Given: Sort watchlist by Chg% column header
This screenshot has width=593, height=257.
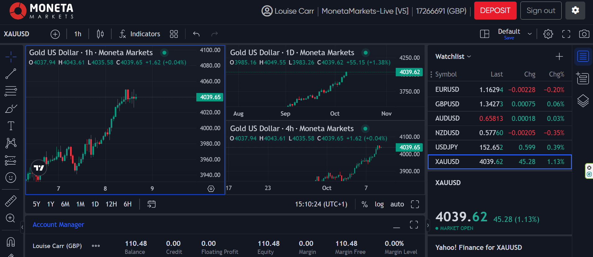Looking at the screenshot, I should (556, 74).
